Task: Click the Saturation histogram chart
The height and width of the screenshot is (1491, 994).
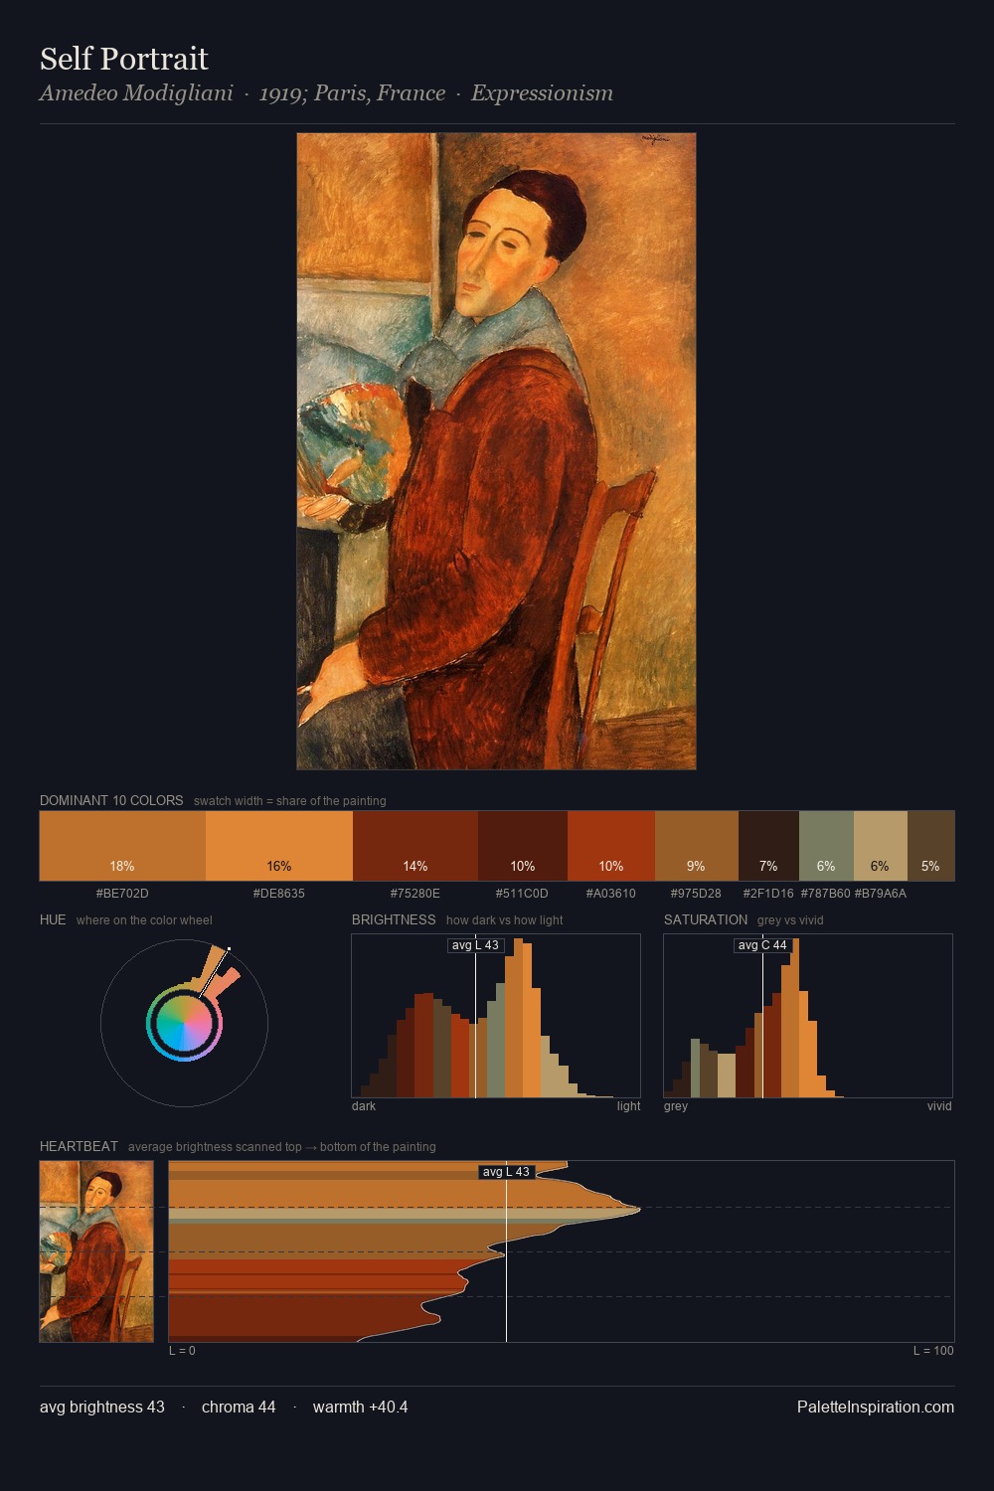Action: [x=808, y=1016]
